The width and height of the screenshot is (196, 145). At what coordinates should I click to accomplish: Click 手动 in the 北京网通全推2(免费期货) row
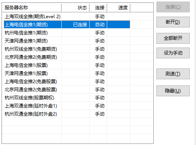[100, 57]
